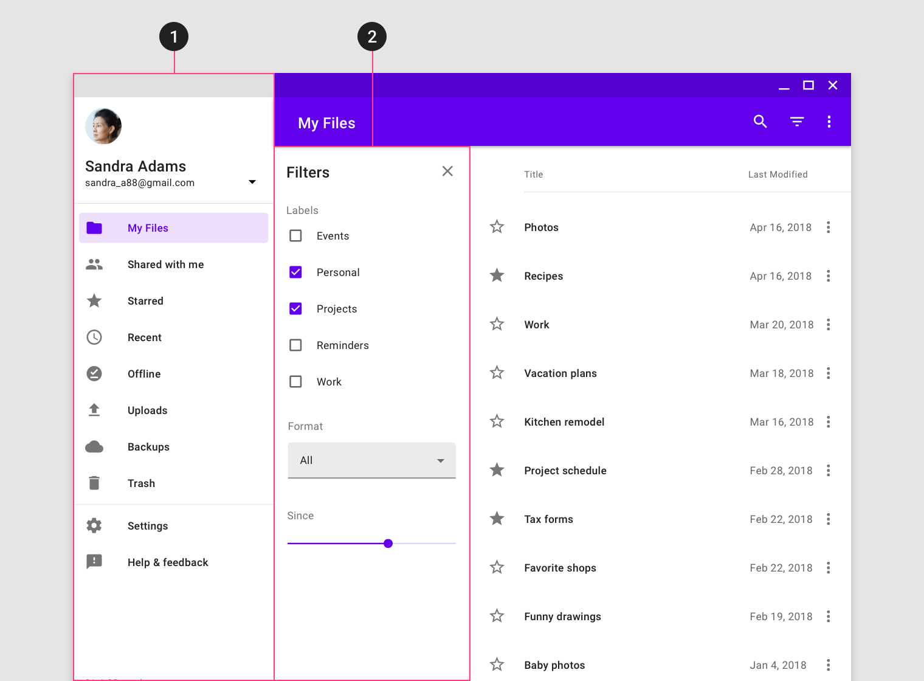Image resolution: width=924 pixels, height=681 pixels.
Task: Open the Format dropdown showing All
Action: click(371, 460)
